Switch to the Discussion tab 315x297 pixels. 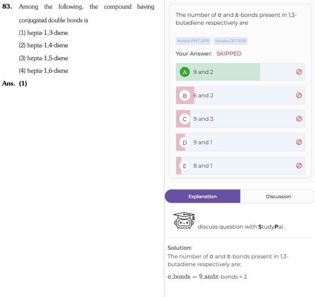point(278,196)
